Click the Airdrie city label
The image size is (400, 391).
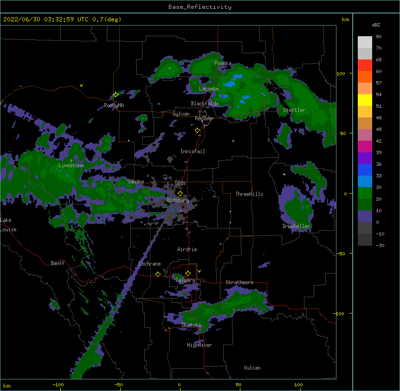(187, 249)
